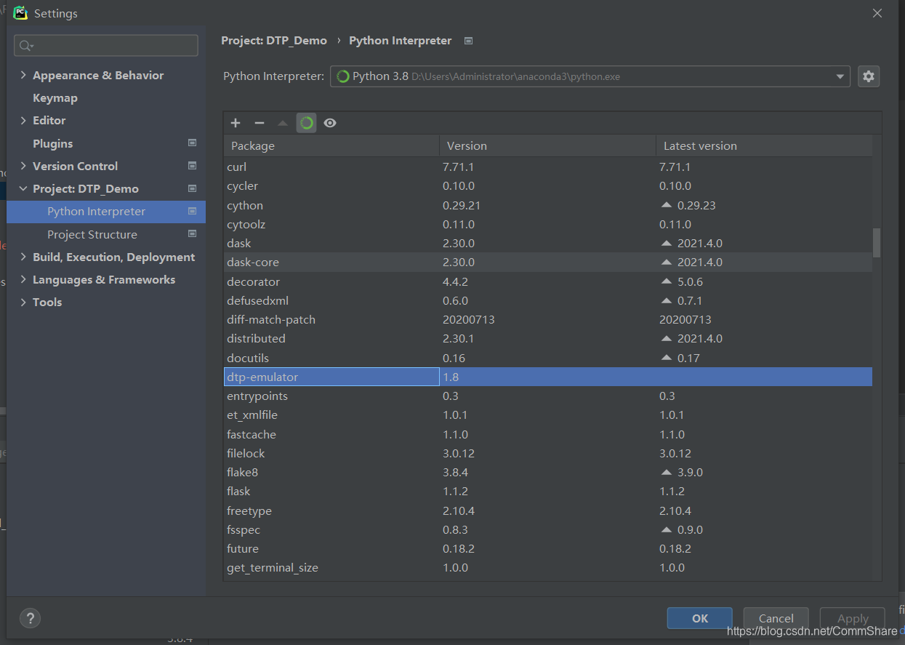The image size is (905, 645).
Task: Select the fastcache package row
Action: (548, 434)
